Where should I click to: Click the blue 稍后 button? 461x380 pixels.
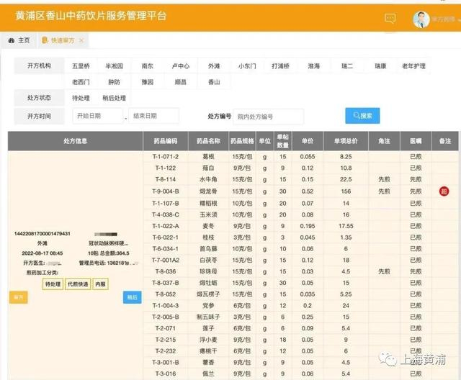click(x=132, y=297)
